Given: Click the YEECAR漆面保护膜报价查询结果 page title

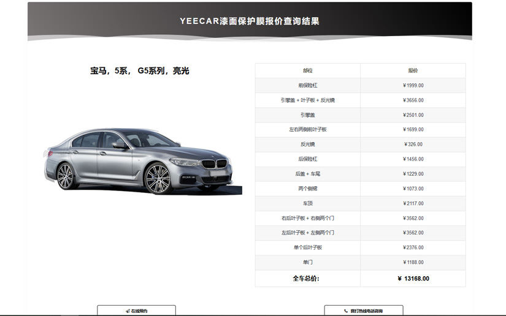Looking at the screenshot, I should tap(250, 21).
